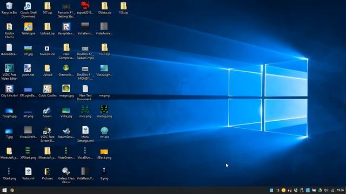Image resolution: width=346 pixels, height=194 pixels.
Task: Select the VistaBasic image file
Action: coord(85,29)
